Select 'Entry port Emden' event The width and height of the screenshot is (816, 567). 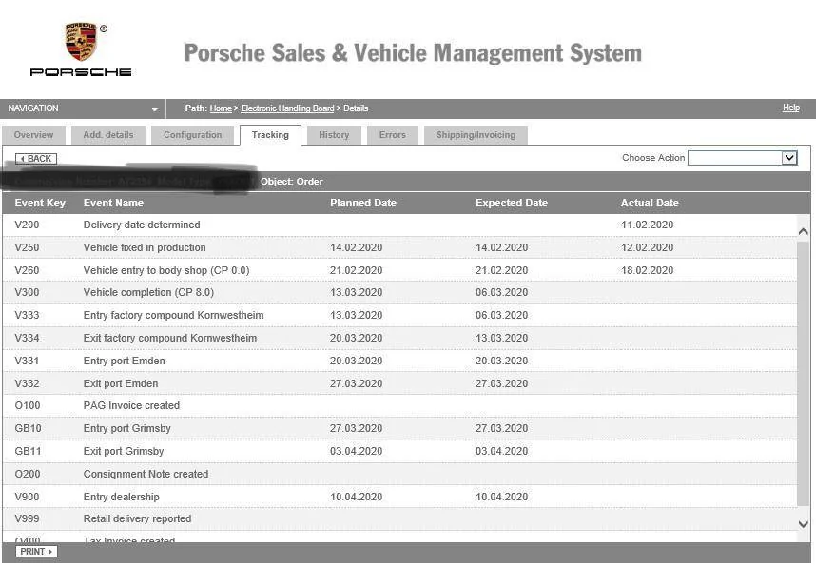click(125, 361)
